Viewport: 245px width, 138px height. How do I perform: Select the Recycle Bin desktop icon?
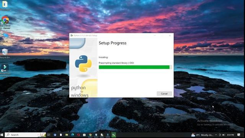pyautogui.click(x=5, y=54)
